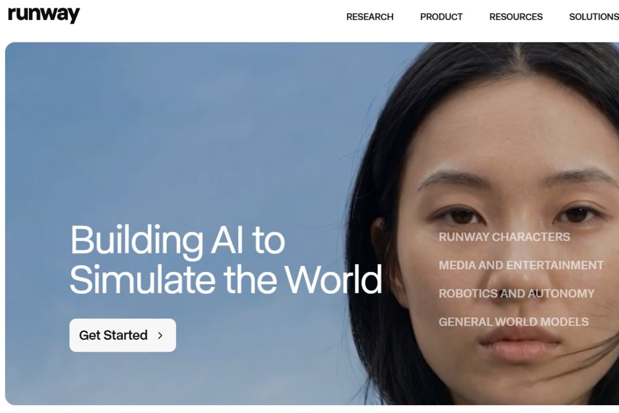
Task: Go to Media and Entertainment
Action: coord(521,265)
